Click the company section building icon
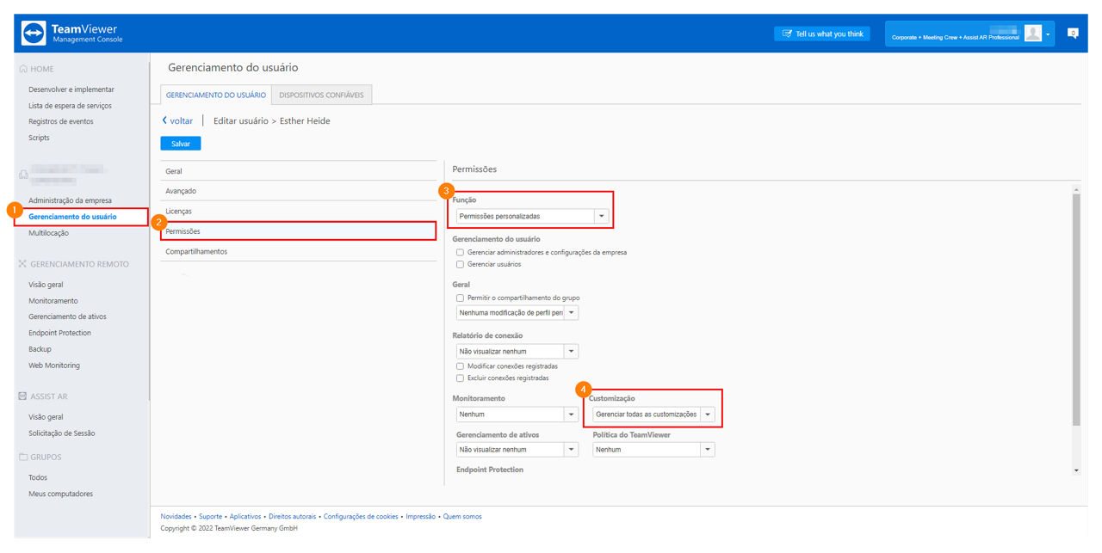Image resolution: width=1102 pixels, height=553 pixels. (22, 175)
